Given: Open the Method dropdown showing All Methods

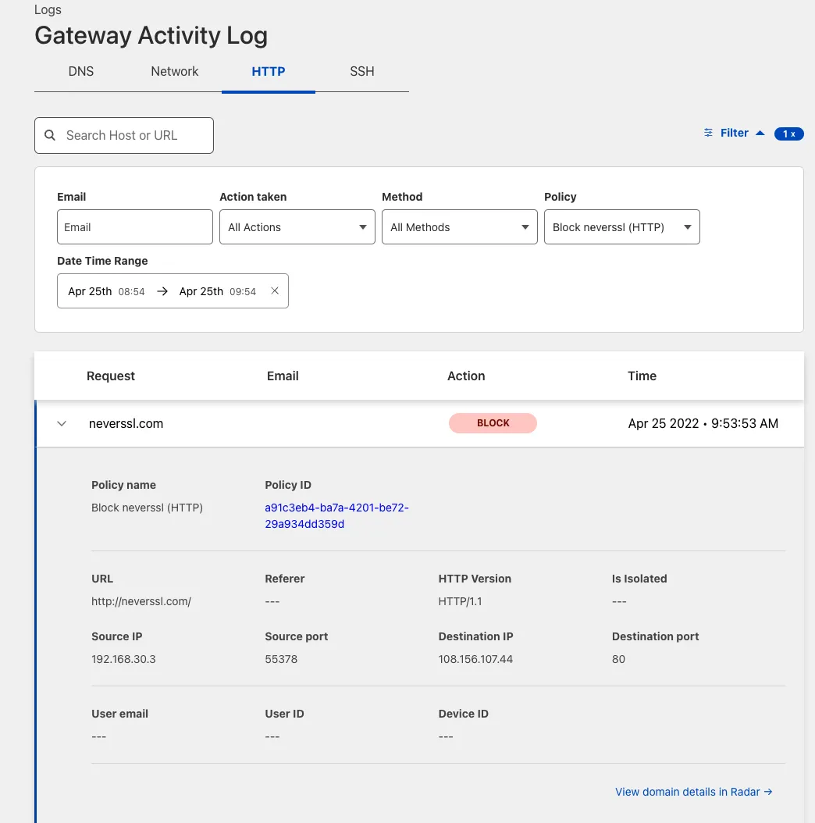Looking at the screenshot, I should click(459, 226).
